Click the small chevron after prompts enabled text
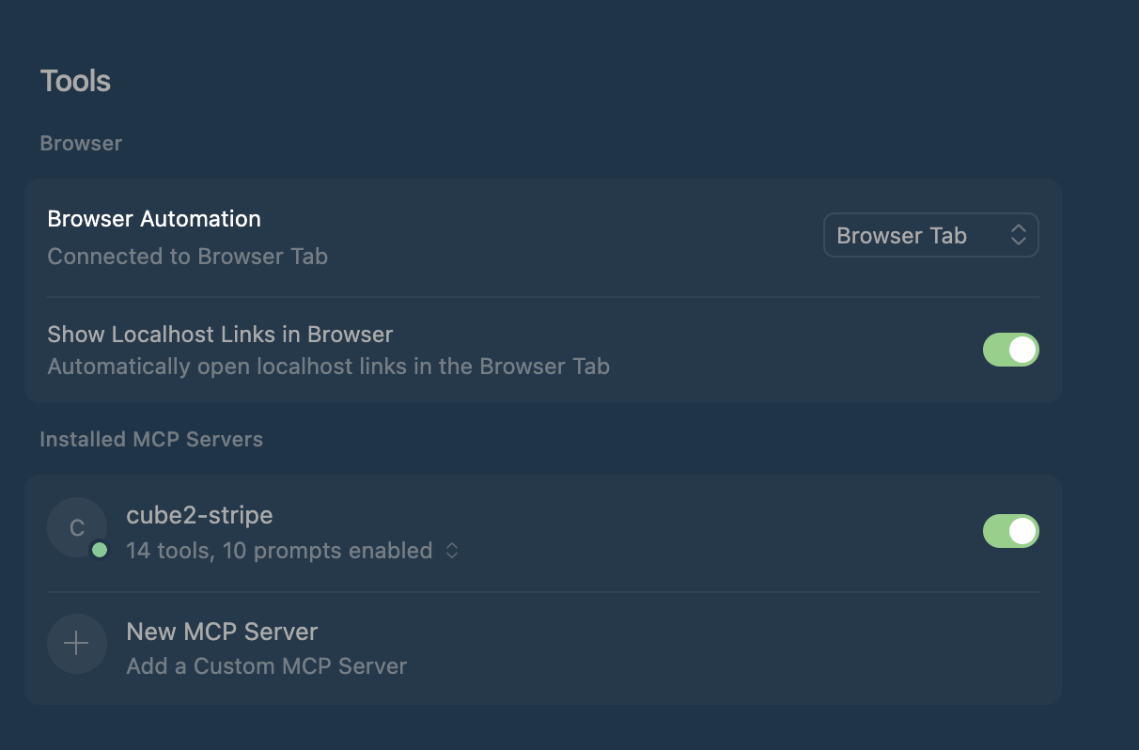 pyautogui.click(x=452, y=551)
